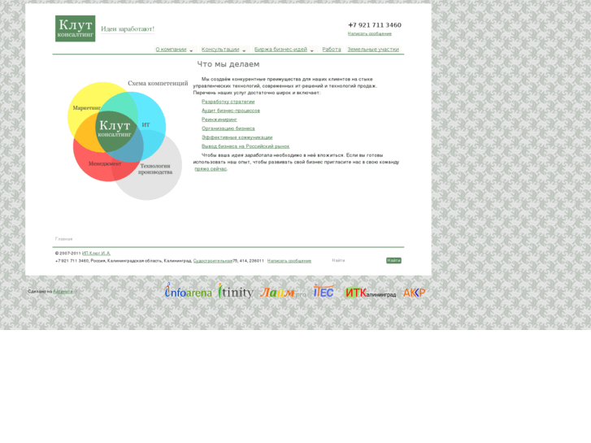The image size is (591, 443).
Task: Open the Разработку стратегии link
Action: coord(228,102)
